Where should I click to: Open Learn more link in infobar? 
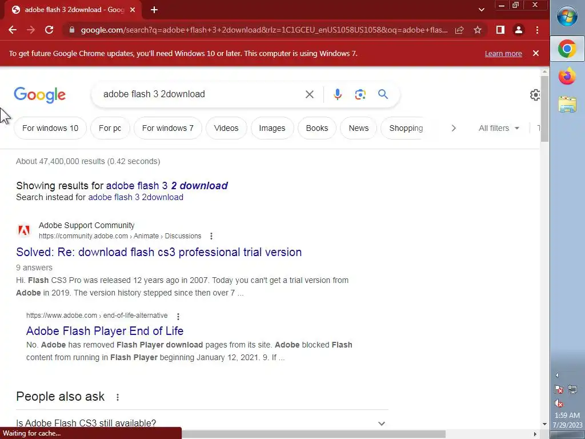(x=503, y=53)
